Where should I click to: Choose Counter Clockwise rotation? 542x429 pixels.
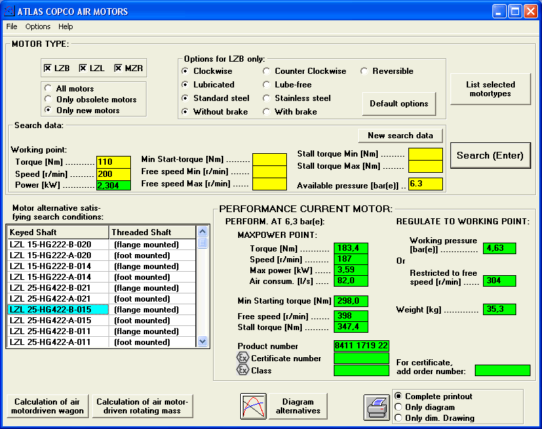(267, 71)
